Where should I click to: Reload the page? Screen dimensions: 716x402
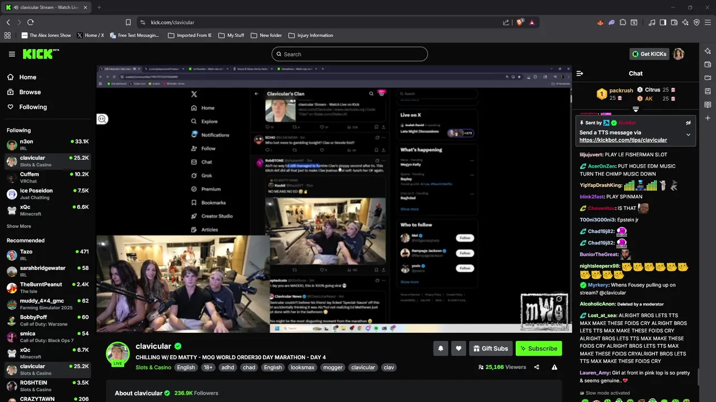point(30,22)
